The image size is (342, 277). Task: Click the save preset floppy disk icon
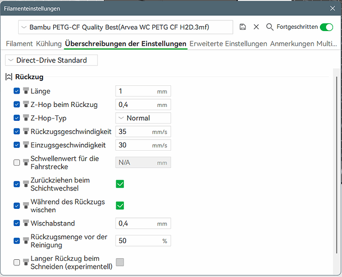[x=242, y=27]
